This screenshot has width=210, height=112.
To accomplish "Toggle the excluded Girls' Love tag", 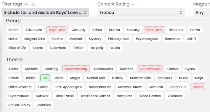I will pyautogui.click(x=154, y=30).
